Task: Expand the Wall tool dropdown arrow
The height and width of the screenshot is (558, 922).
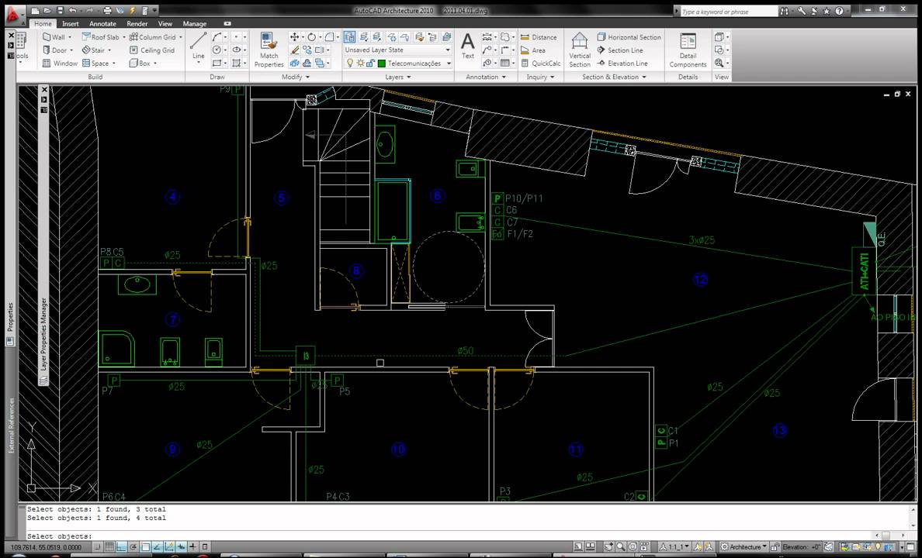Action: tap(71, 37)
